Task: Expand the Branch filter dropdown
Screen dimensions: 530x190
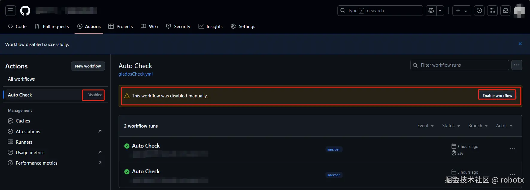Action: coord(478,126)
